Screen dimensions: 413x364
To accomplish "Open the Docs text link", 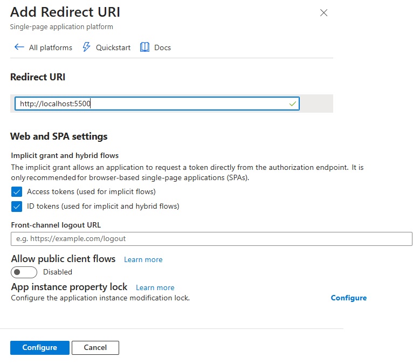I will [162, 47].
